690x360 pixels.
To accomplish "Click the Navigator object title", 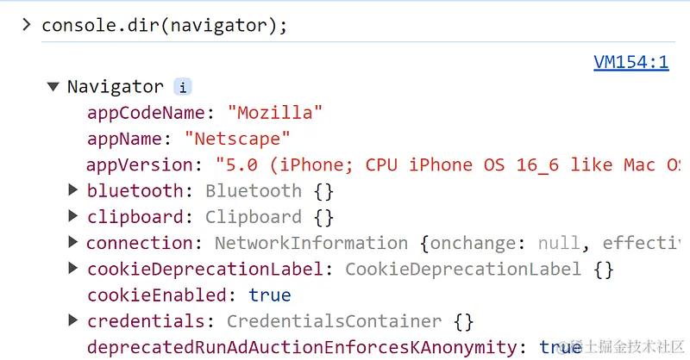I will (116, 87).
